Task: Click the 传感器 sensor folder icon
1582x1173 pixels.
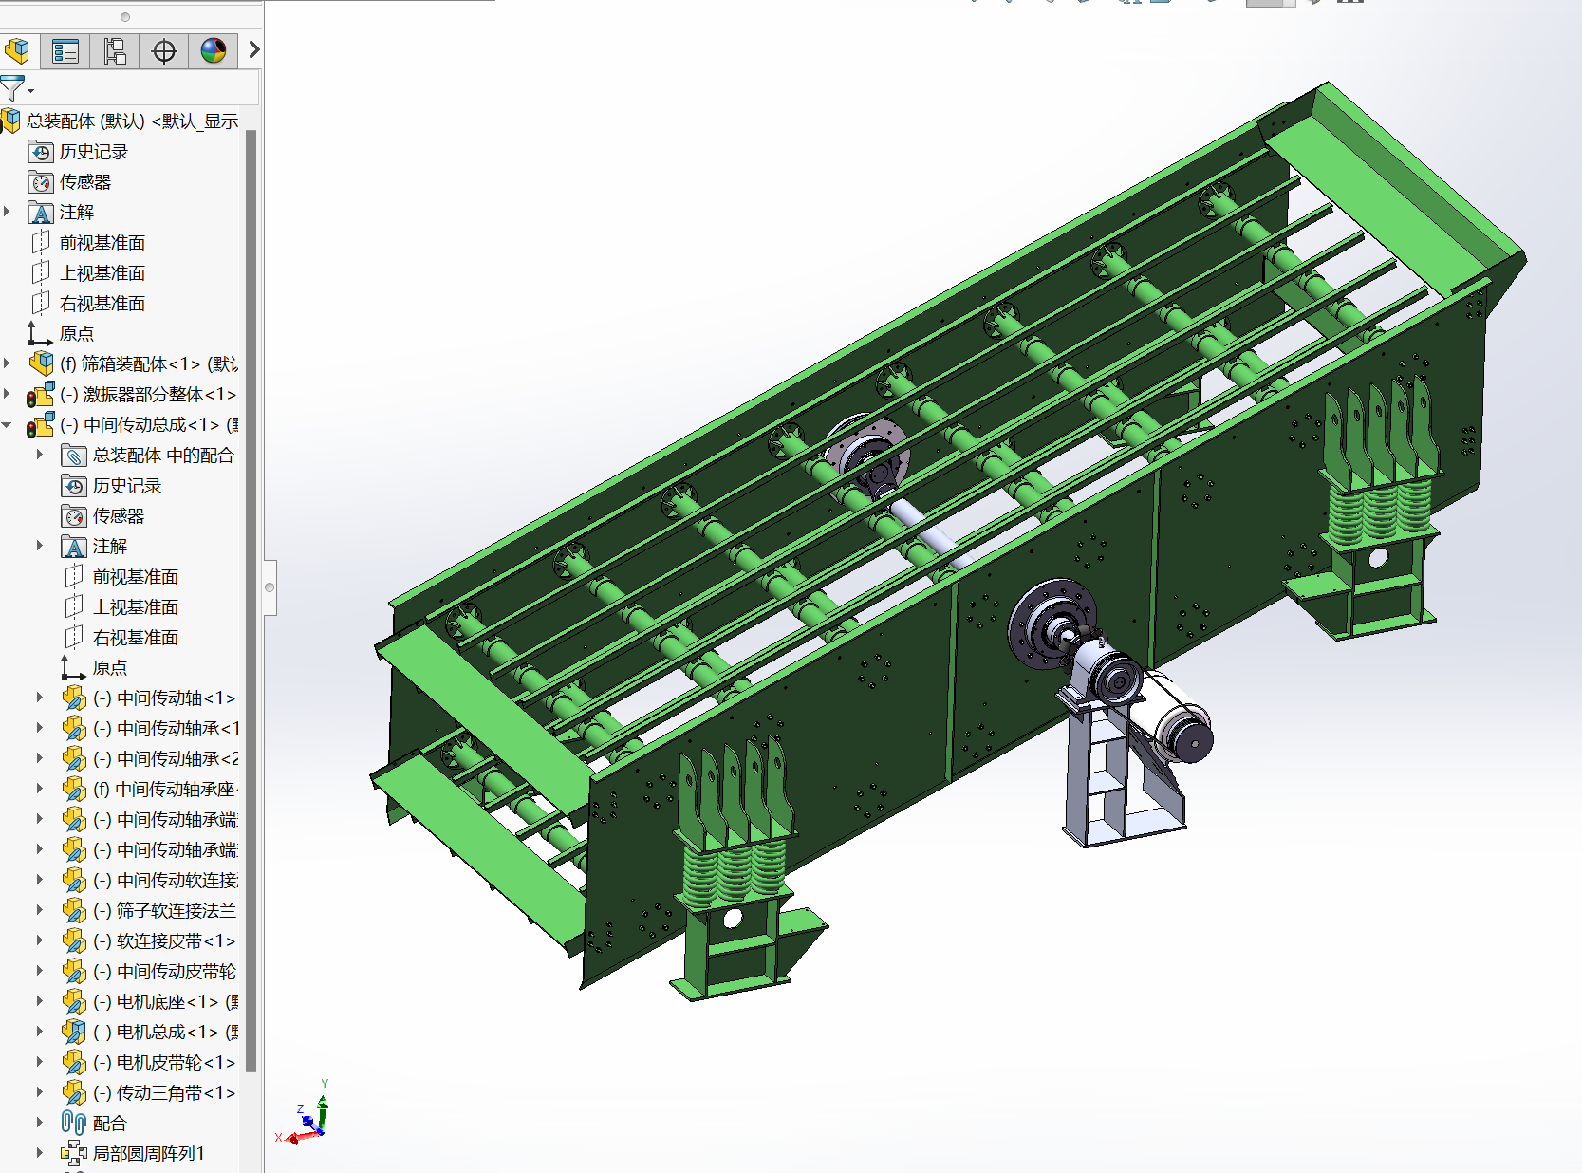Action: (x=41, y=182)
